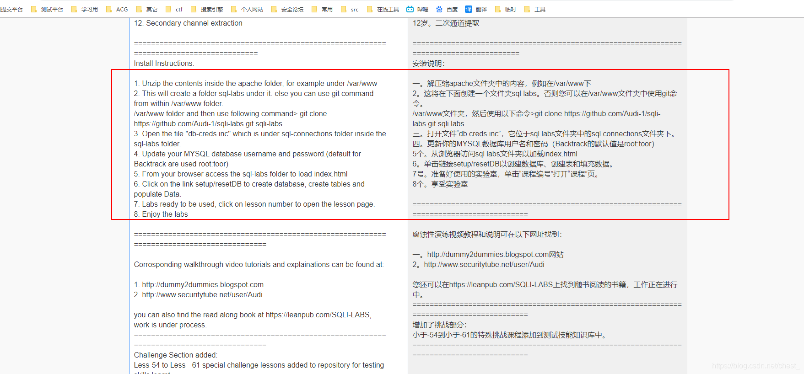Click the Chinese text '12岁。二次通道提取'

tap(446, 23)
